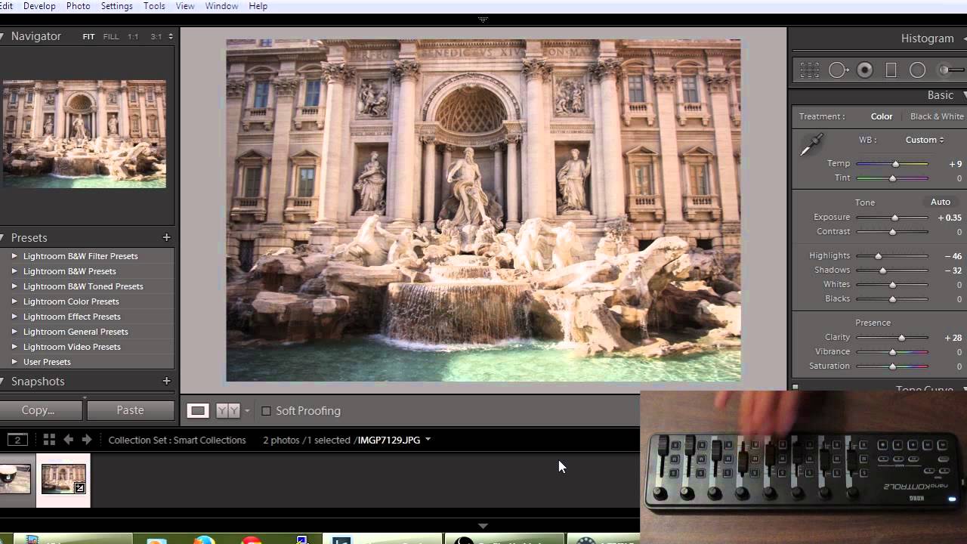
Task: Select the Spot Removal tool
Action: tap(839, 70)
